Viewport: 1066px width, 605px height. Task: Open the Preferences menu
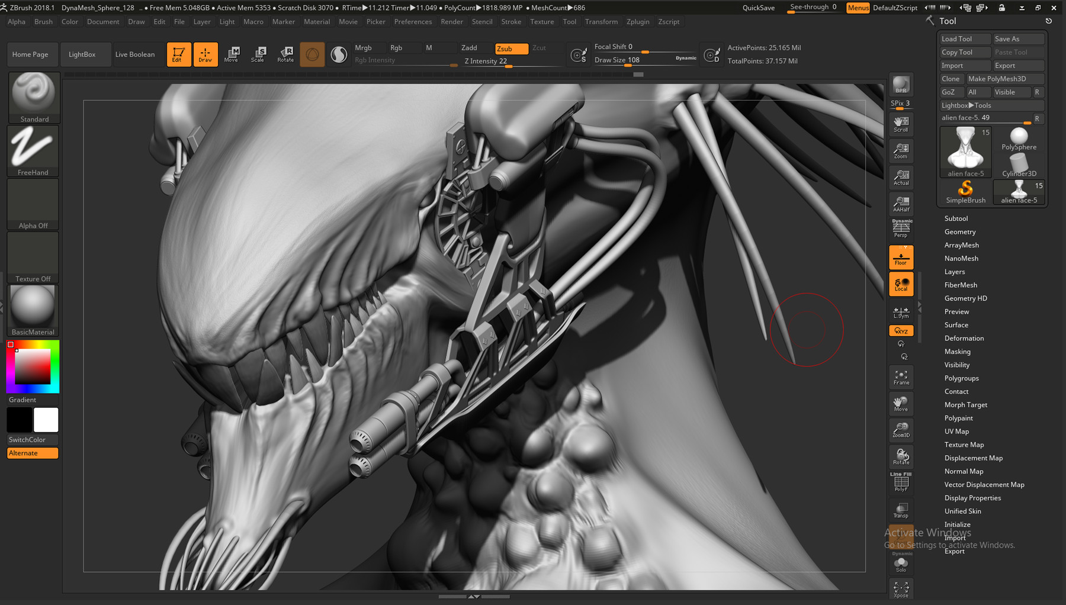(413, 21)
